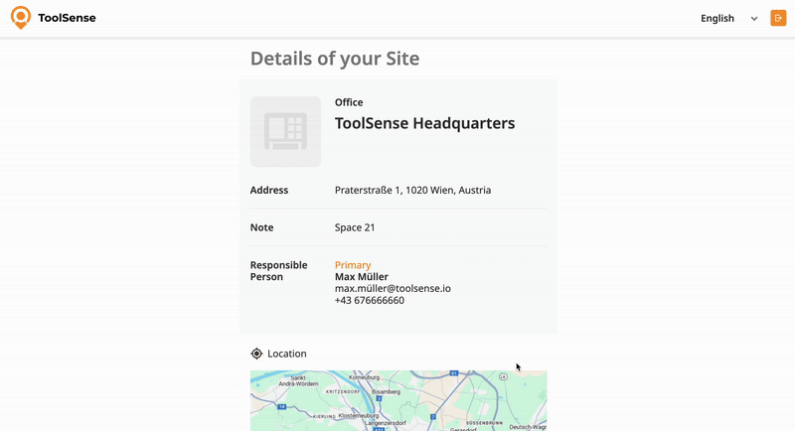The image size is (795, 431).
Task: Click the ToolSense logo icon
Action: (21, 18)
